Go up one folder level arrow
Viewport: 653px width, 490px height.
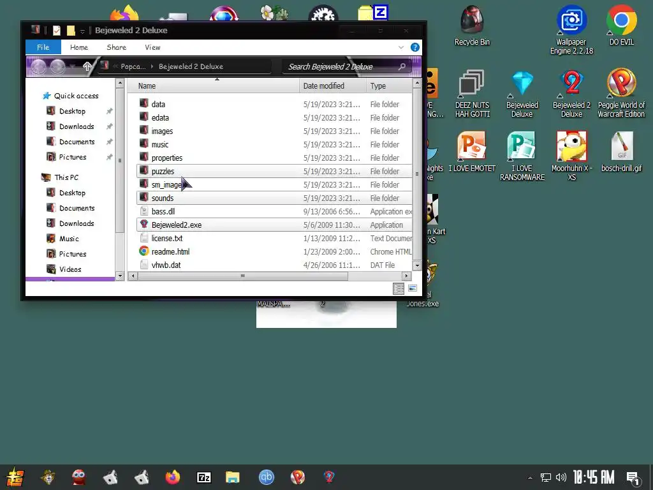[x=87, y=66]
